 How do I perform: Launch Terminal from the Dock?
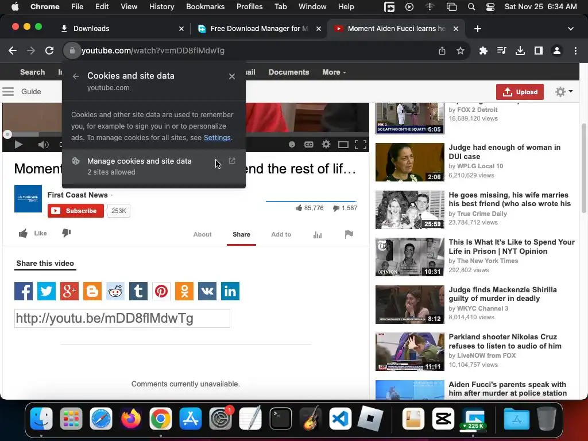pyautogui.click(x=280, y=419)
